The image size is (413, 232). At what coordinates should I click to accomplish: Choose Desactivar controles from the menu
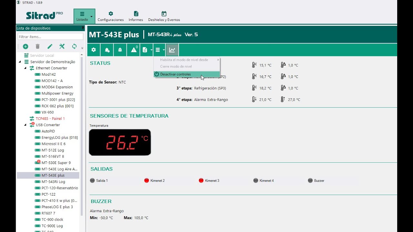pyautogui.click(x=187, y=74)
